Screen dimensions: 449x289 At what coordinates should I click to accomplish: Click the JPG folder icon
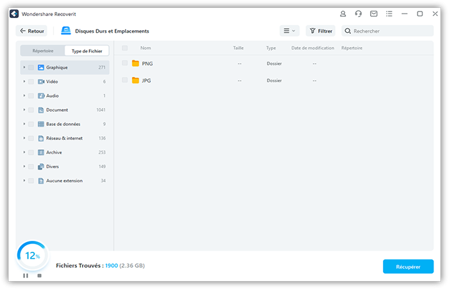click(x=135, y=80)
